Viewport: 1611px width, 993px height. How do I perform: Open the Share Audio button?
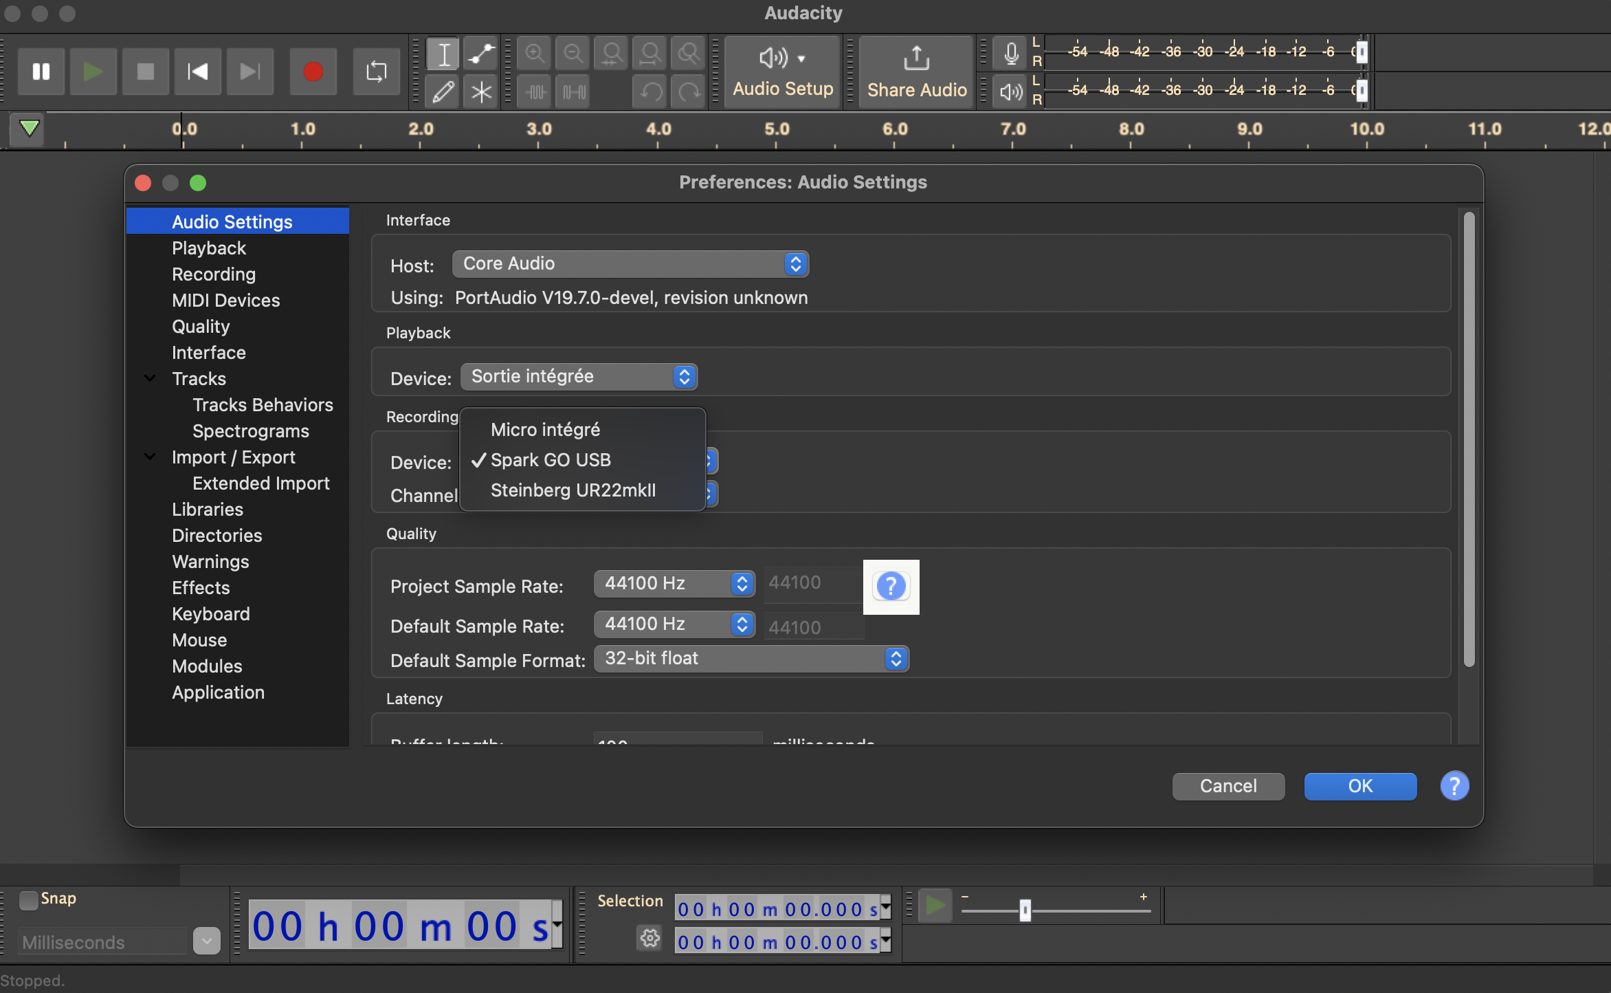point(916,72)
